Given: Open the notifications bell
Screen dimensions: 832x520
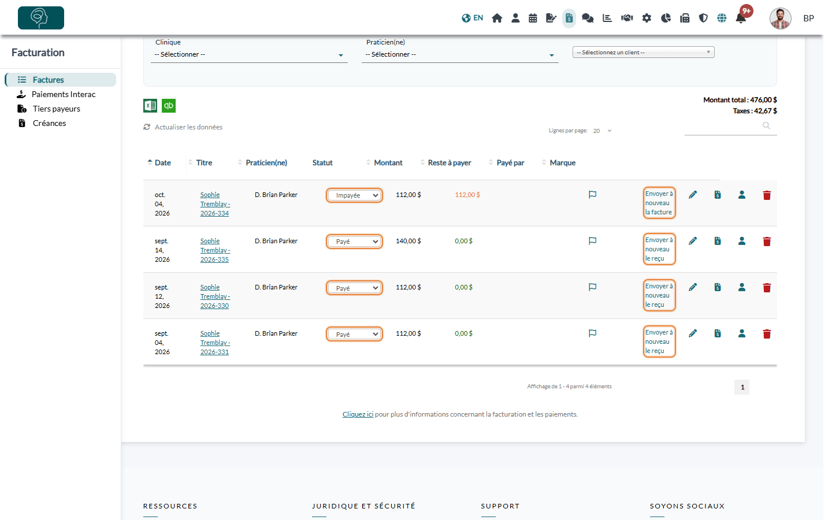Looking at the screenshot, I should coord(741,18).
